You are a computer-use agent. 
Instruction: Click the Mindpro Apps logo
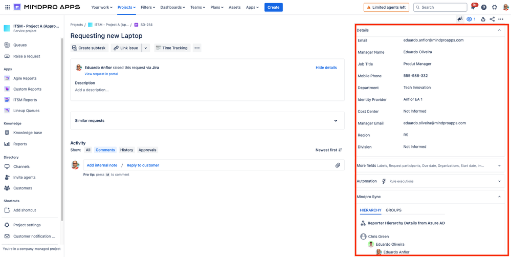point(47,7)
